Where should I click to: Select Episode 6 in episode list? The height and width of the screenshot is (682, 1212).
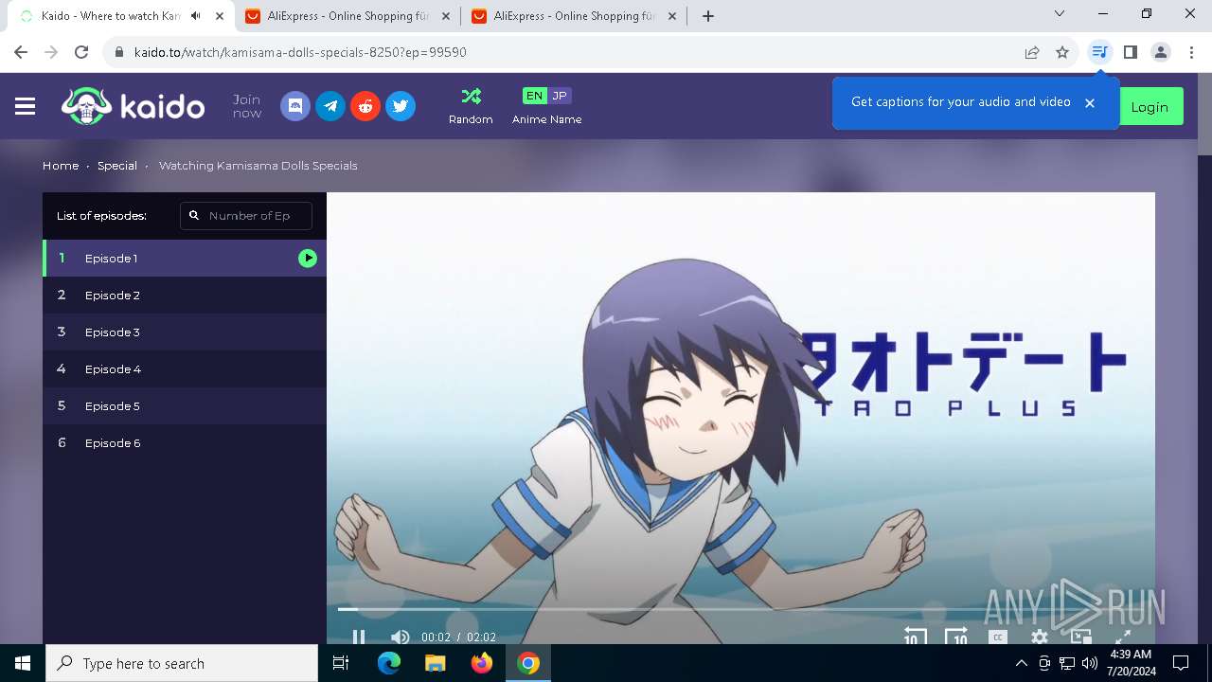pyautogui.click(x=185, y=442)
